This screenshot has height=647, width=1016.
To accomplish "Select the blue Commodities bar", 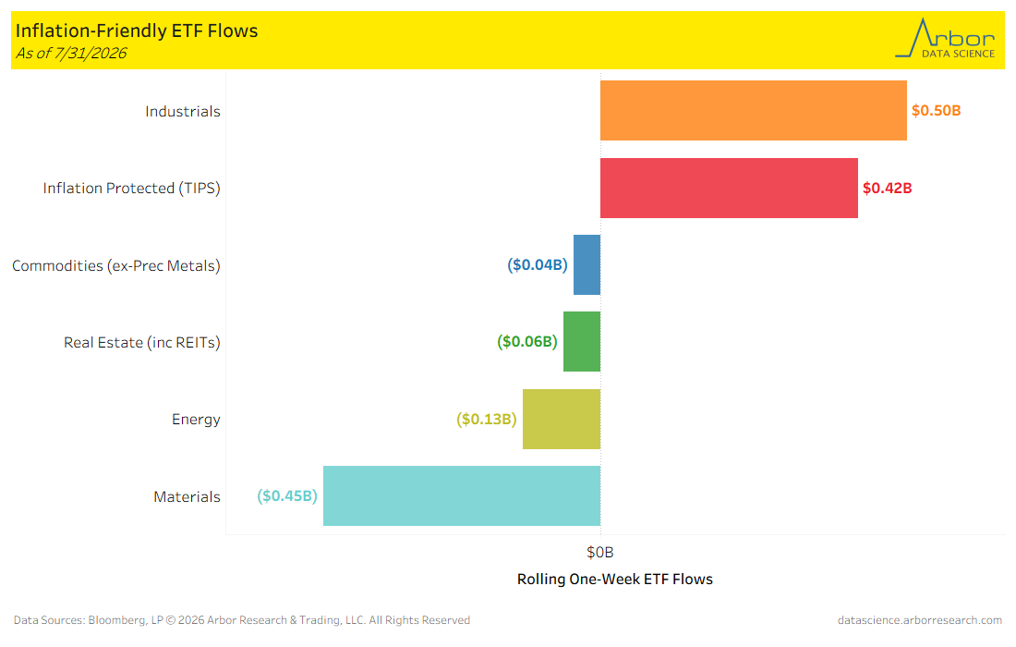I will point(587,264).
